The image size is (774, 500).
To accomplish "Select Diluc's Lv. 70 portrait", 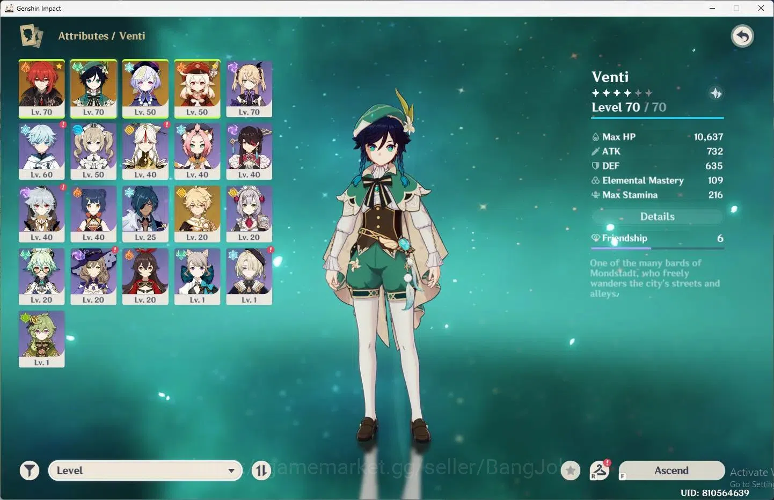I will (x=42, y=89).
